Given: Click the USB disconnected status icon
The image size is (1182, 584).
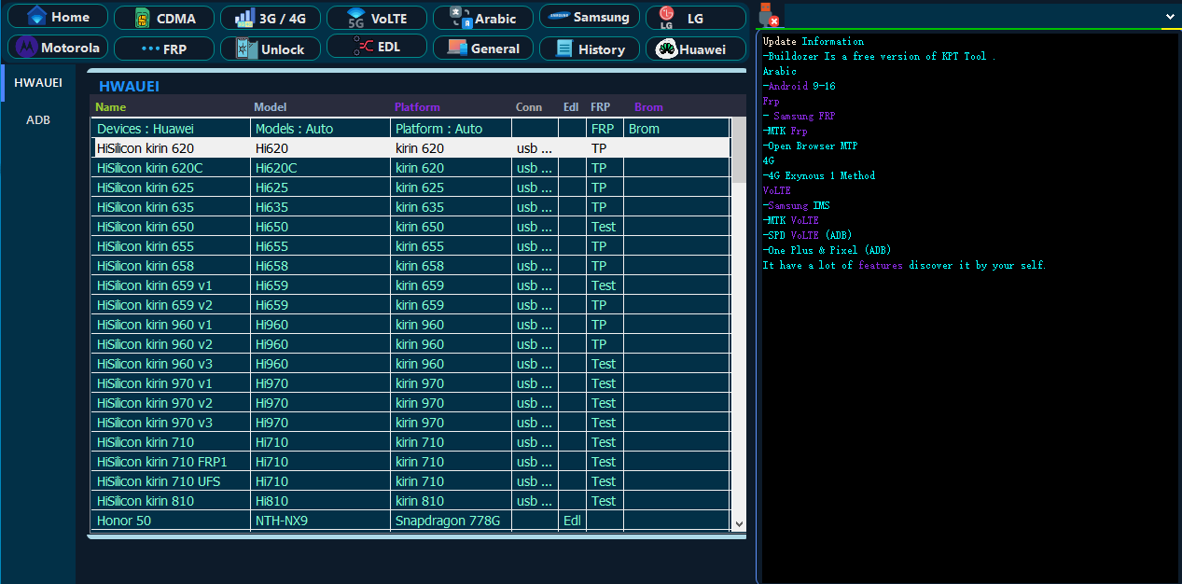Looking at the screenshot, I should [x=768, y=16].
